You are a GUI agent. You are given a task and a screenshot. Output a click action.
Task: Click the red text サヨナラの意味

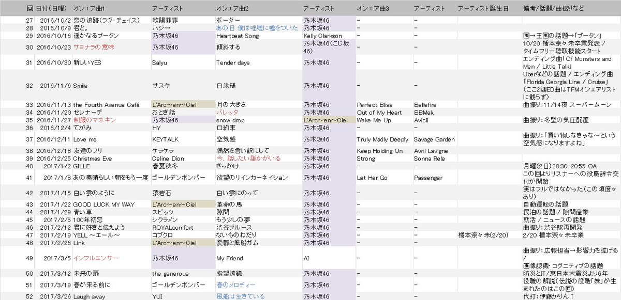(x=94, y=47)
